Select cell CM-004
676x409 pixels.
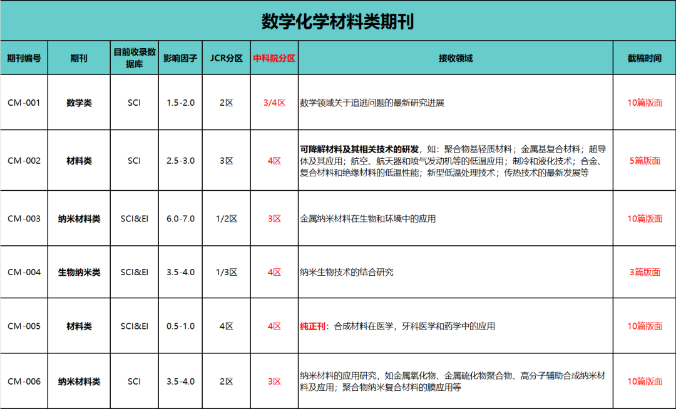click(x=24, y=272)
